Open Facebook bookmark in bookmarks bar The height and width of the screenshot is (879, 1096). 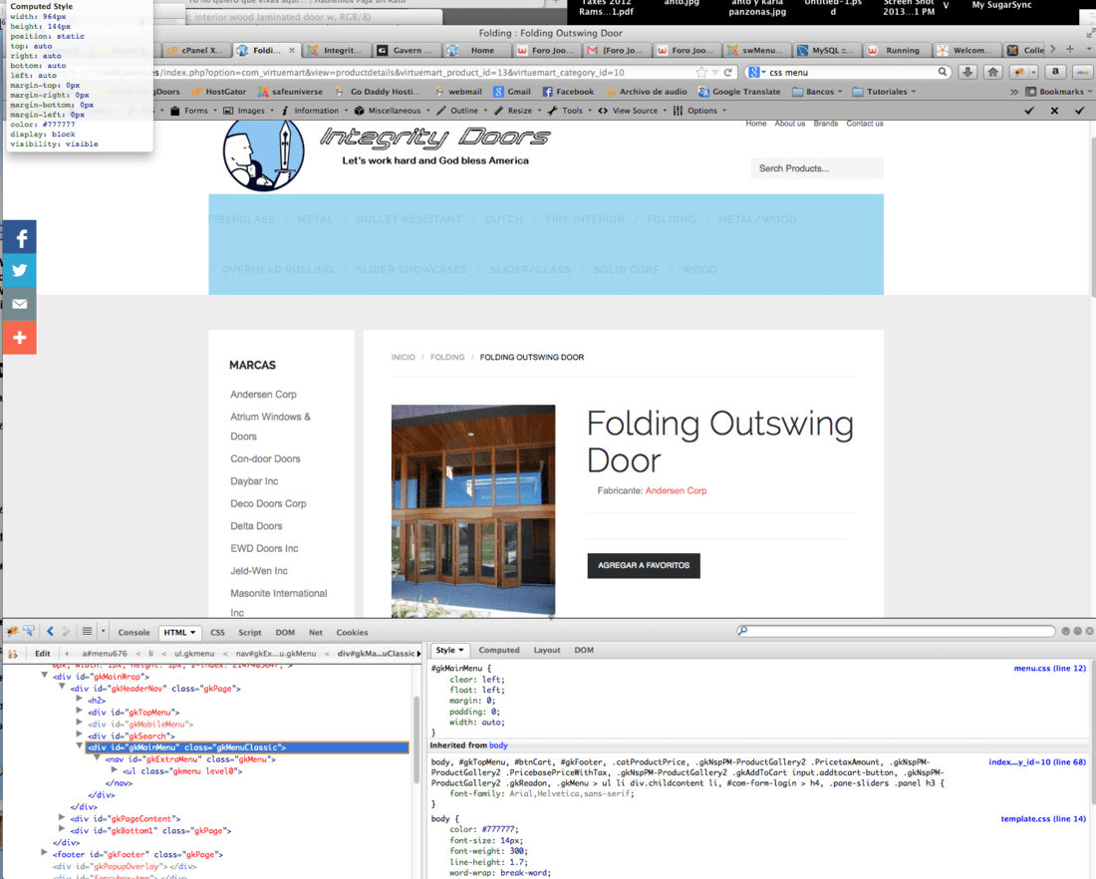568,92
